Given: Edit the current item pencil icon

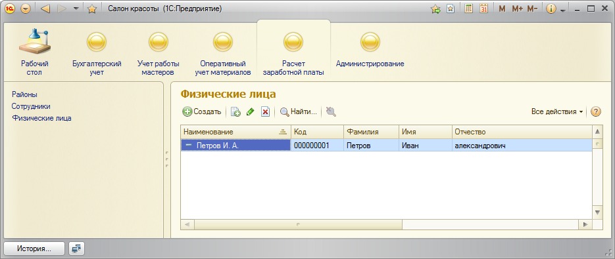Looking at the screenshot, I should click(250, 112).
